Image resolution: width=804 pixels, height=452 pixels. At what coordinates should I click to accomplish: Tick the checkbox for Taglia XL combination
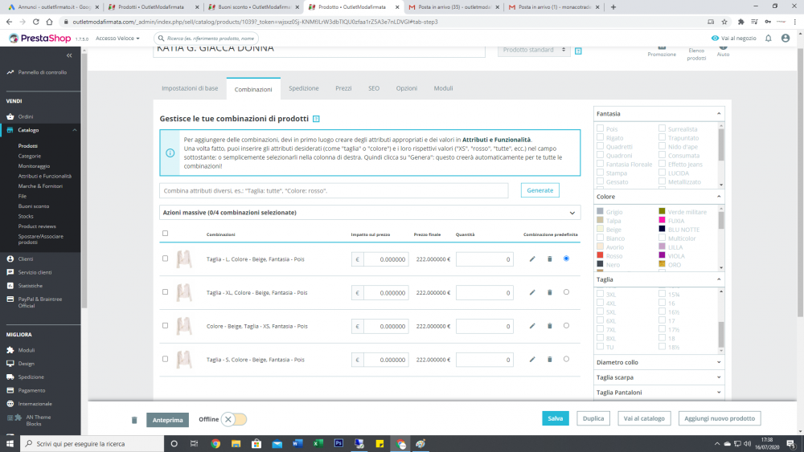coord(165,291)
